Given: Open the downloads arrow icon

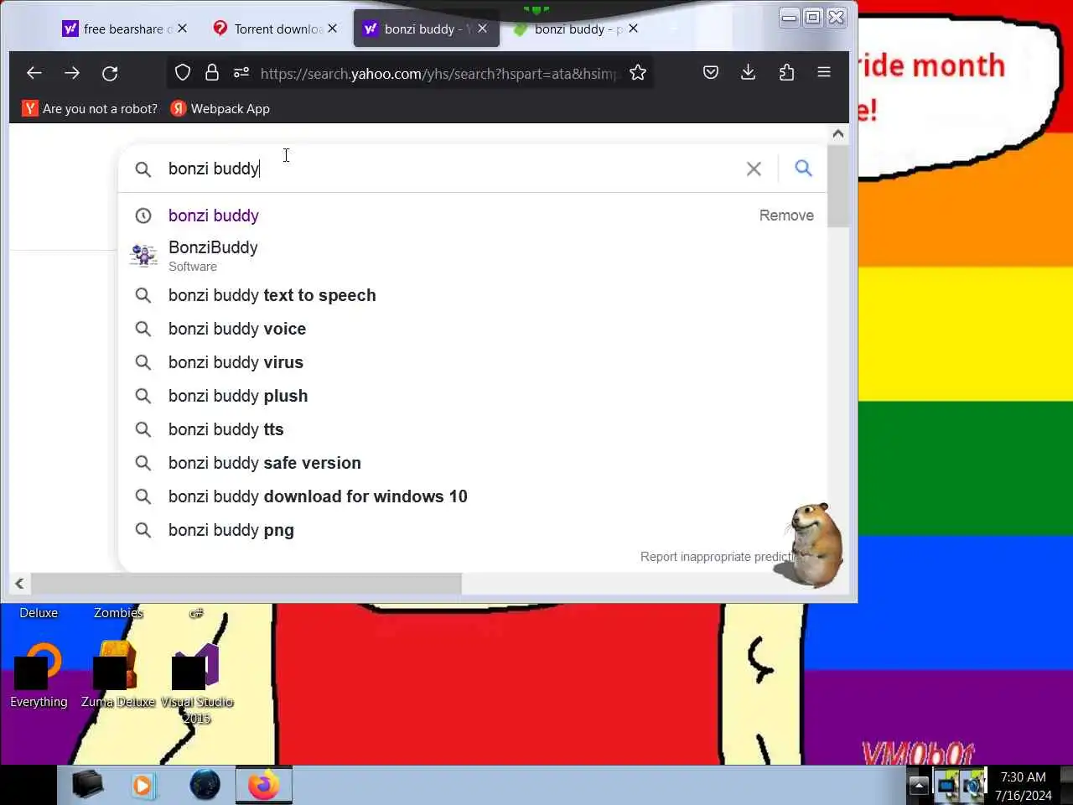Looking at the screenshot, I should [x=749, y=73].
